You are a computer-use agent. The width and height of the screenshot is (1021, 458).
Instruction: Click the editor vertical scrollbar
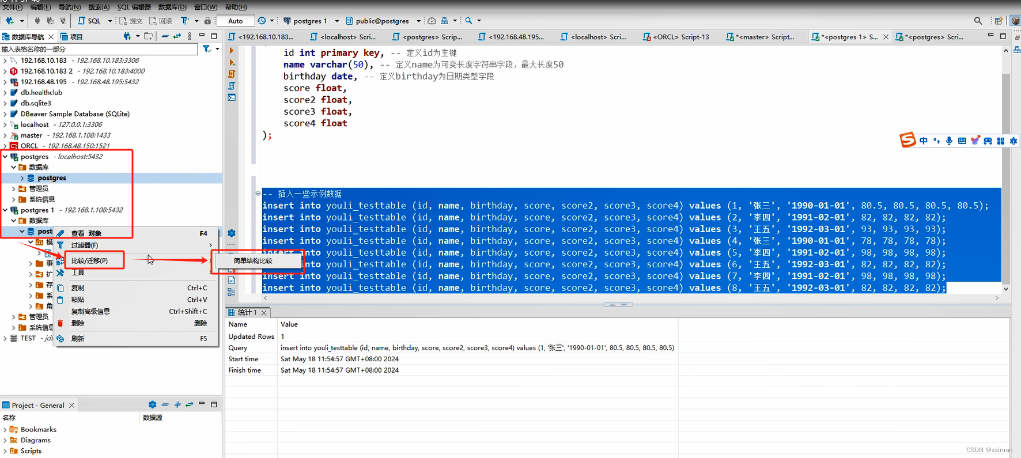pyautogui.click(x=1006, y=170)
